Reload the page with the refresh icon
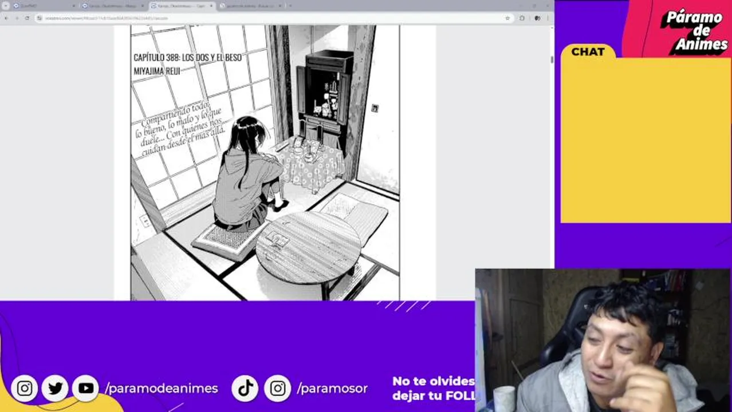 coord(27,18)
